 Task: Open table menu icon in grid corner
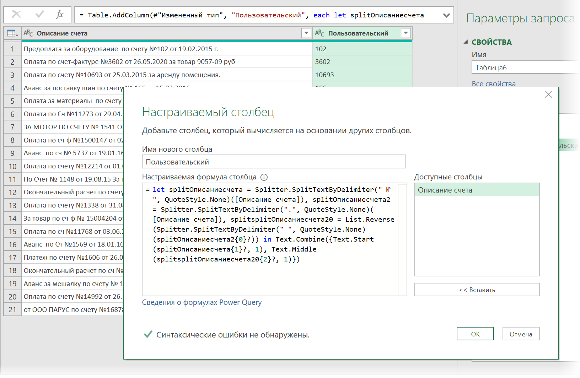coord(12,33)
